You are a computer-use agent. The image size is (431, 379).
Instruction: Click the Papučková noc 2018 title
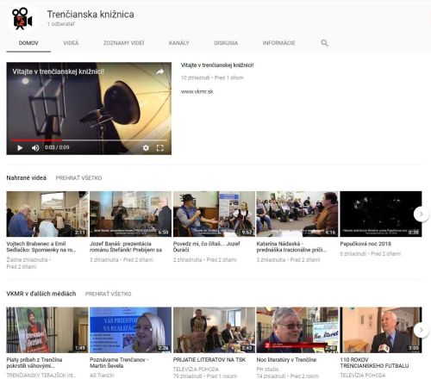tap(365, 244)
